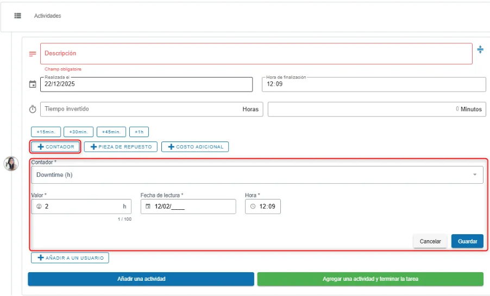Click the calendar icon next to Realizada el
Viewport: 490px width, 296px height.
pos(33,85)
